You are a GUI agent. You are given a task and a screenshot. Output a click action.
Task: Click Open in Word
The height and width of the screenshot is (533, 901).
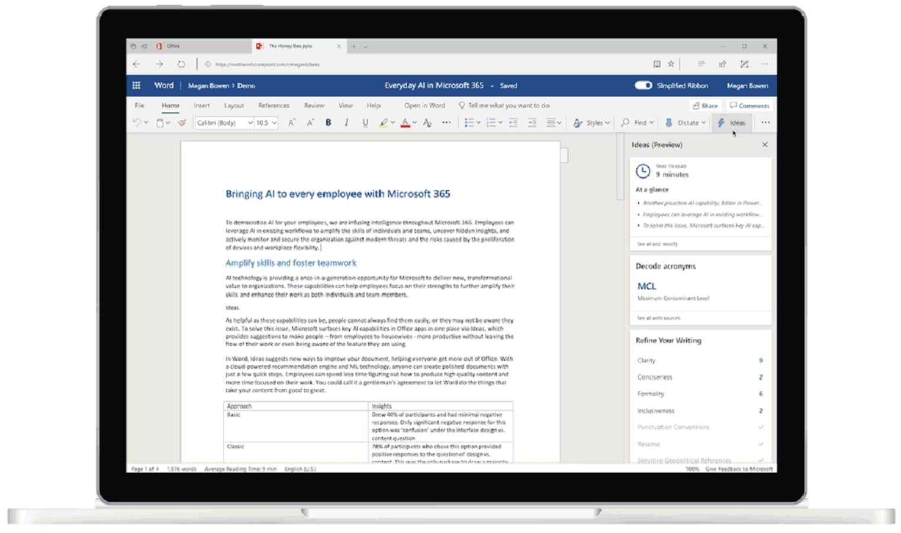pyautogui.click(x=424, y=105)
